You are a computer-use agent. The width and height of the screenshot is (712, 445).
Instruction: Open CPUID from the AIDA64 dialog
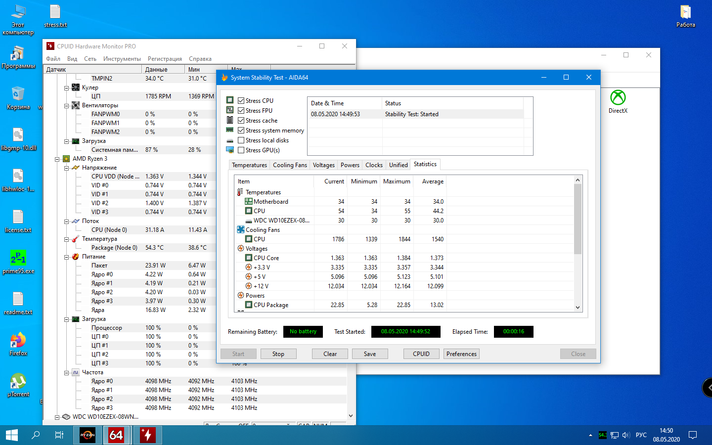pyautogui.click(x=421, y=354)
